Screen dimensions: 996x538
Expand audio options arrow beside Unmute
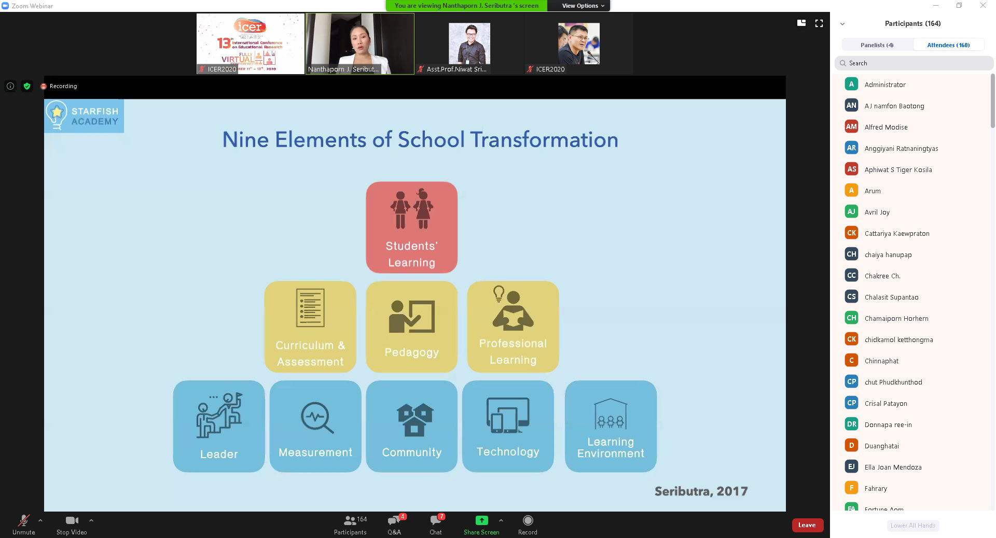pyautogui.click(x=40, y=520)
